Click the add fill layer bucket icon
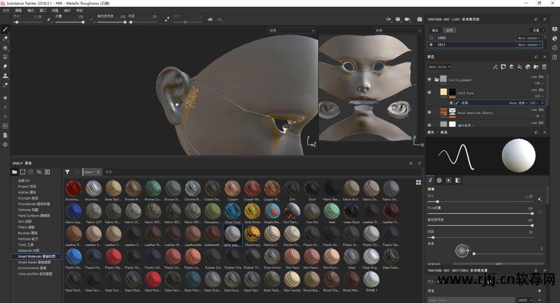Viewport: 560px width, 303px height. click(x=519, y=67)
